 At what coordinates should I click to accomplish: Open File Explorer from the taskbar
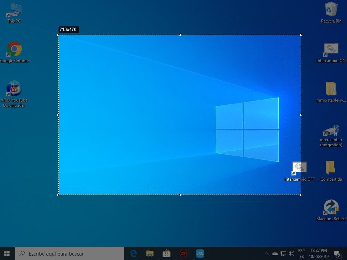pos(150,254)
